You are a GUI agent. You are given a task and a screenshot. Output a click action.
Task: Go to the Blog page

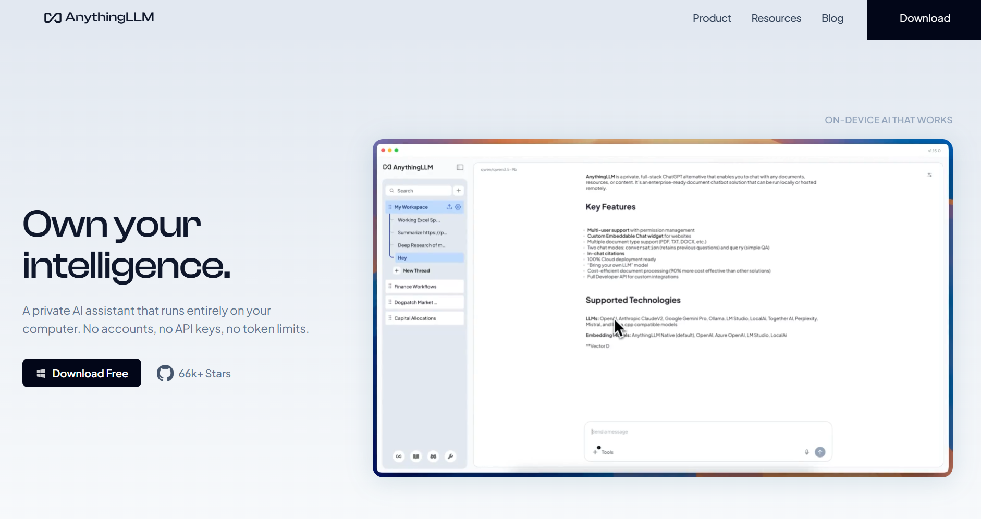point(832,18)
